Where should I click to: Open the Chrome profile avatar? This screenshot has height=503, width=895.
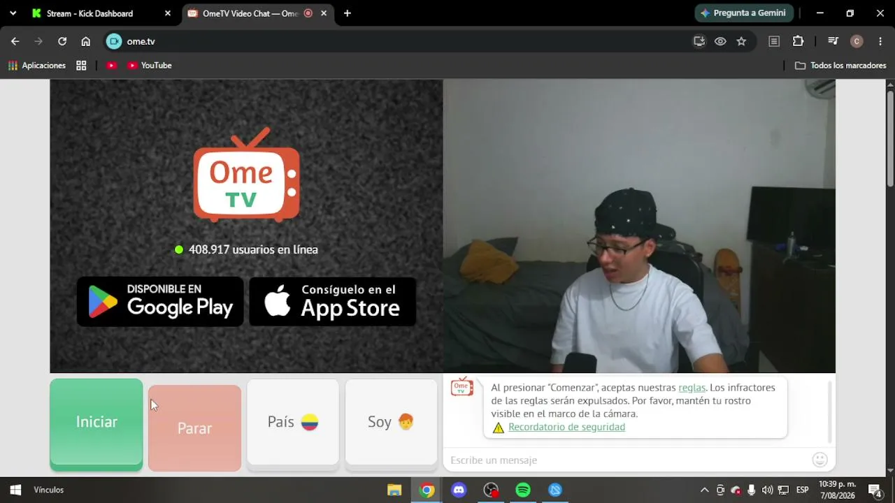(x=857, y=41)
